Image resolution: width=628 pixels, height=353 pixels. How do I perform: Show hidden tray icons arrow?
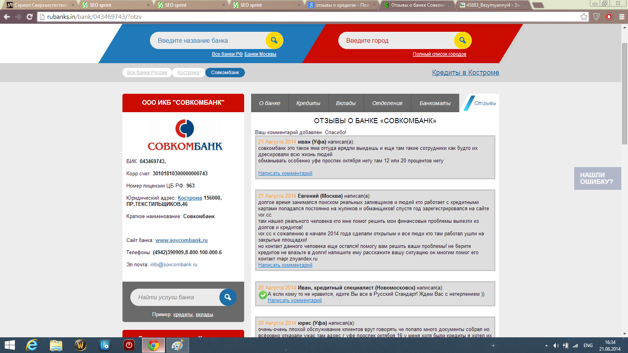pos(546,346)
